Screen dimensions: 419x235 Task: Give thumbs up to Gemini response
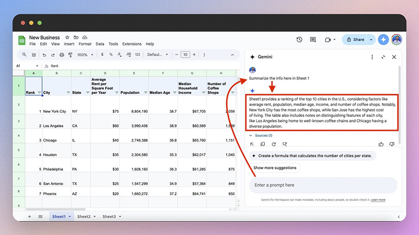[x=381, y=144]
